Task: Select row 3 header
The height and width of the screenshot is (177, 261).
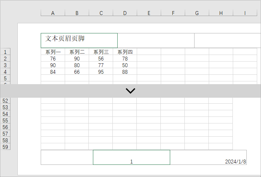Action: [x=5, y=65]
